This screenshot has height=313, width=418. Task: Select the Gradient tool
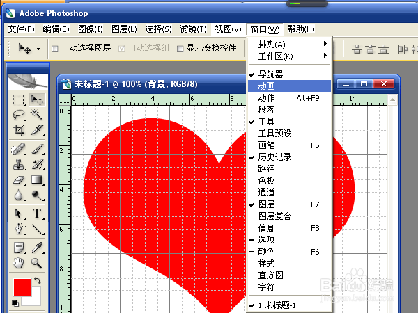pyautogui.click(x=37, y=180)
